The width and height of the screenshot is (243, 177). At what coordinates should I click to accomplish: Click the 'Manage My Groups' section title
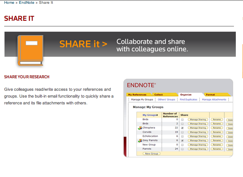pyautogui.click(x=148, y=107)
